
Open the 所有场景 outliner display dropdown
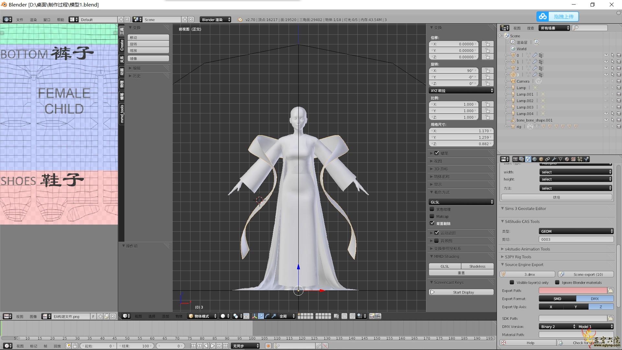(554, 28)
